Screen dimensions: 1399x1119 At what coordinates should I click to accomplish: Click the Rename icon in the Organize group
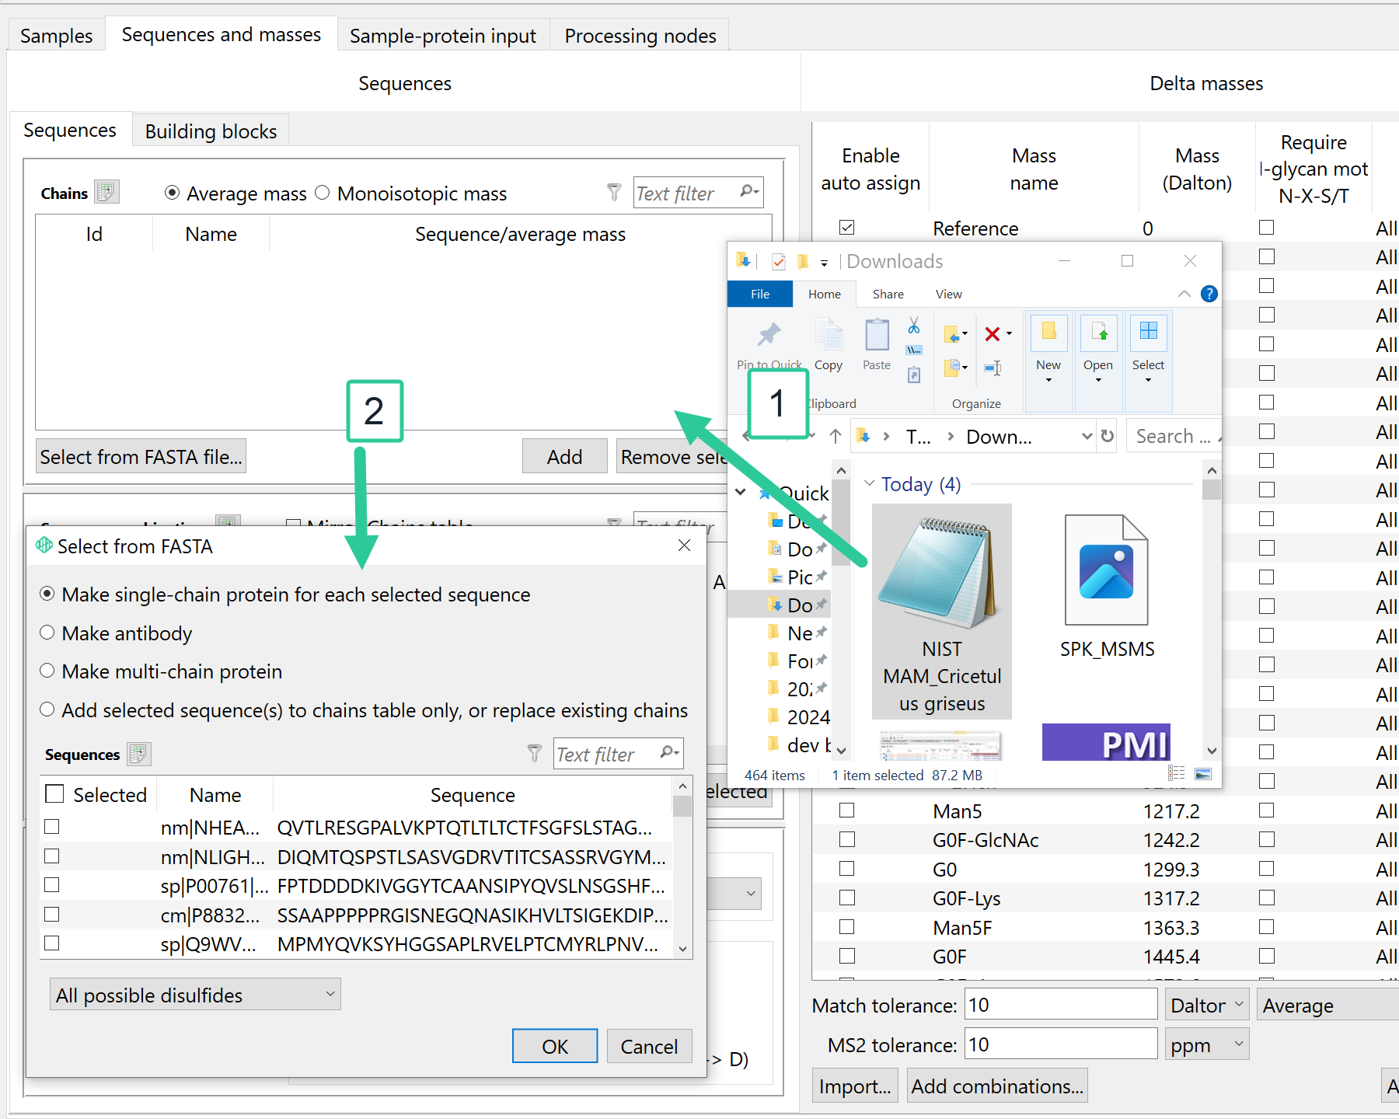coord(993,368)
